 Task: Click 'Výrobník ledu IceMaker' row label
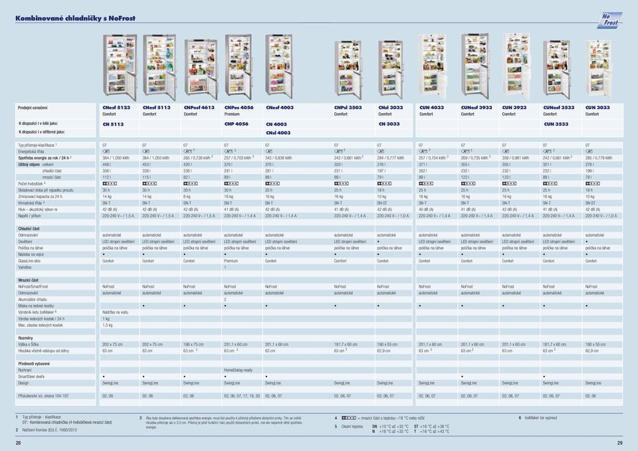point(37,312)
